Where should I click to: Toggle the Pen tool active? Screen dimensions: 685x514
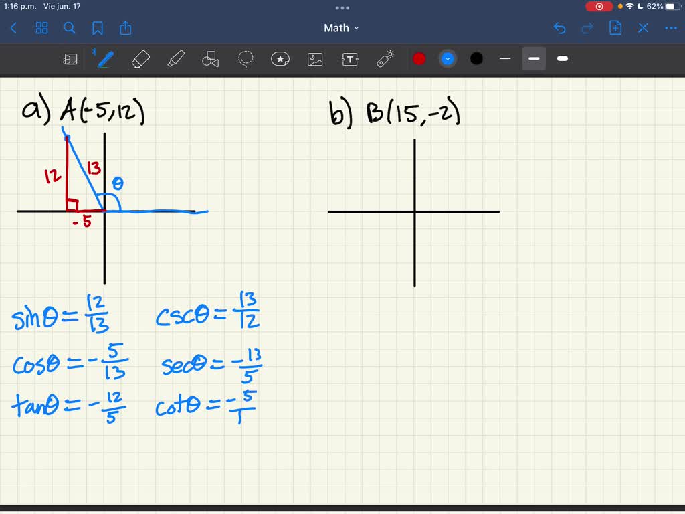[x=105, y=59]
